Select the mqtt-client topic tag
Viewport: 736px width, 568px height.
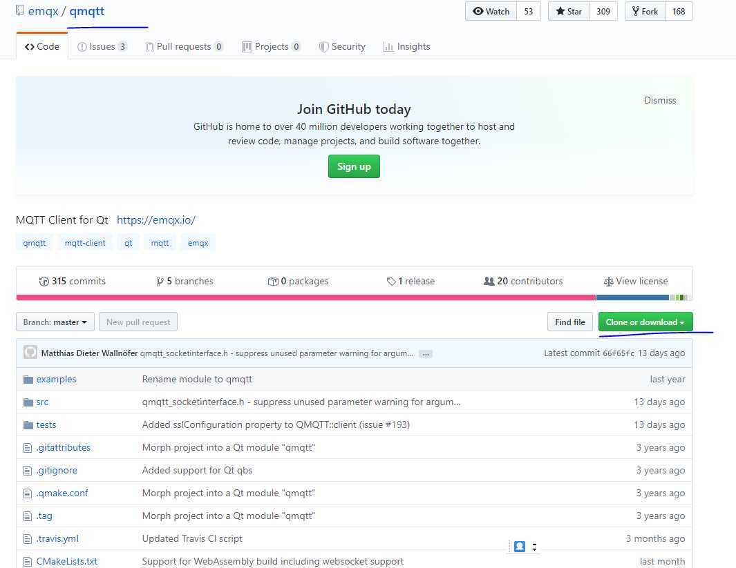coord(85,243)
